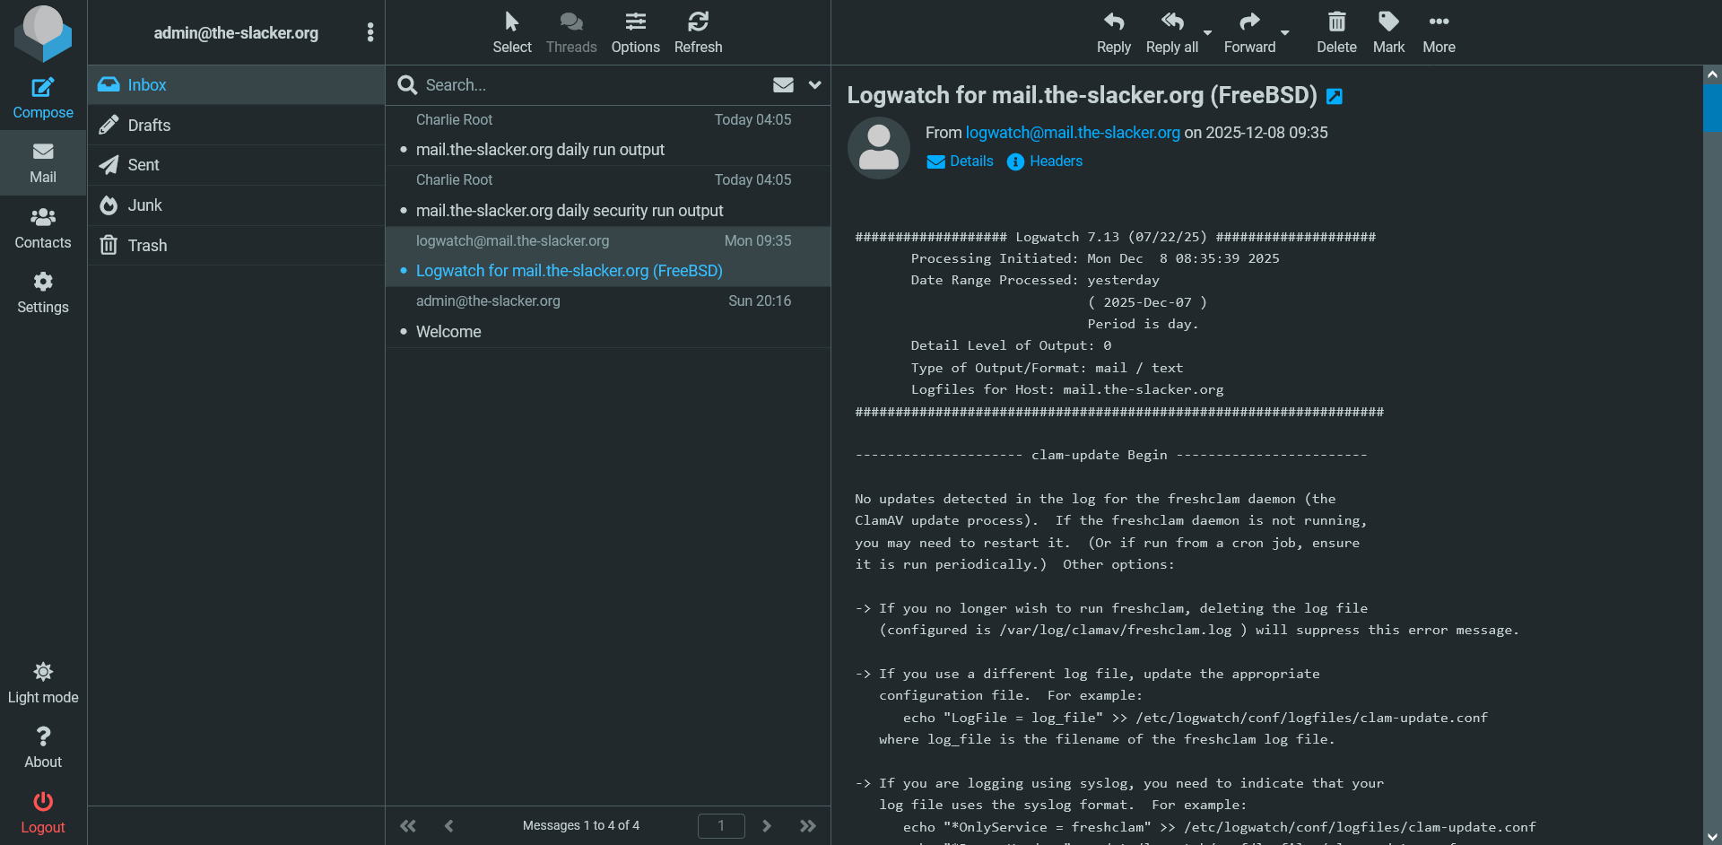The height and width of the screenshot is (845, 1722).
Task: Open the More actions menu
Action: (x=1439, y=30)
